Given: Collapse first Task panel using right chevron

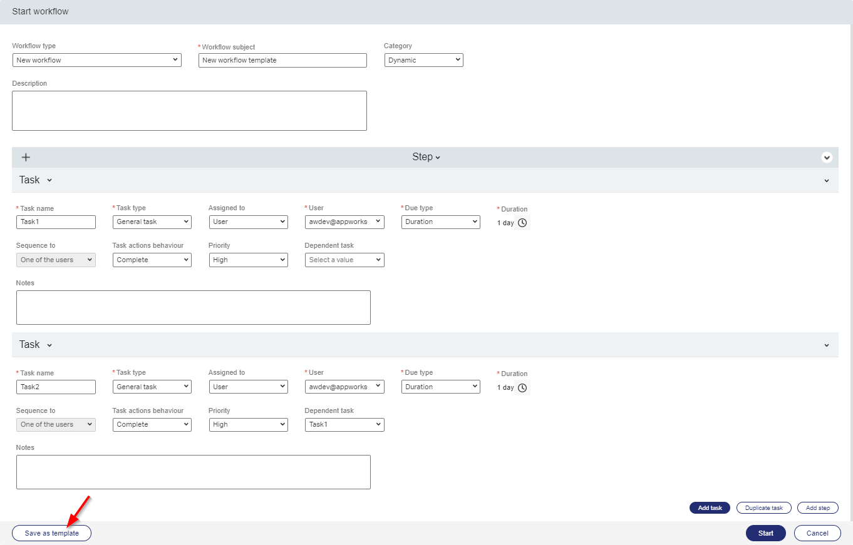Looking at the screenshot, I should (827, 181).
